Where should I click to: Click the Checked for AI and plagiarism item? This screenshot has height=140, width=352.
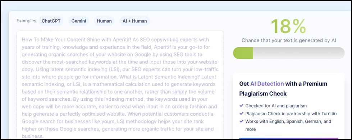tap(276, 105)
